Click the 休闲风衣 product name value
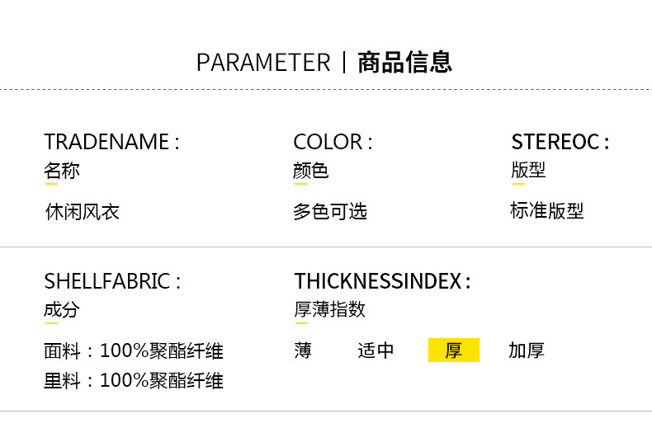Screen dimensions: 652x442 pyautogui.click(x=83, y=212)
